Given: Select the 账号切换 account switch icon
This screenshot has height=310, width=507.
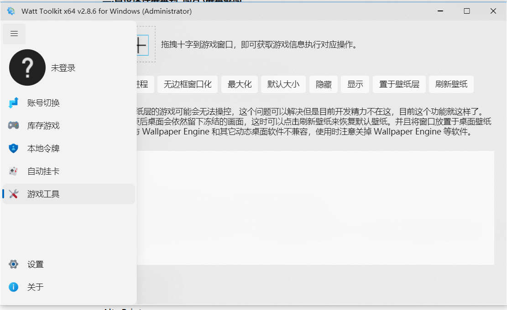Looking at the screenshot, I should [x=13, y=103].
